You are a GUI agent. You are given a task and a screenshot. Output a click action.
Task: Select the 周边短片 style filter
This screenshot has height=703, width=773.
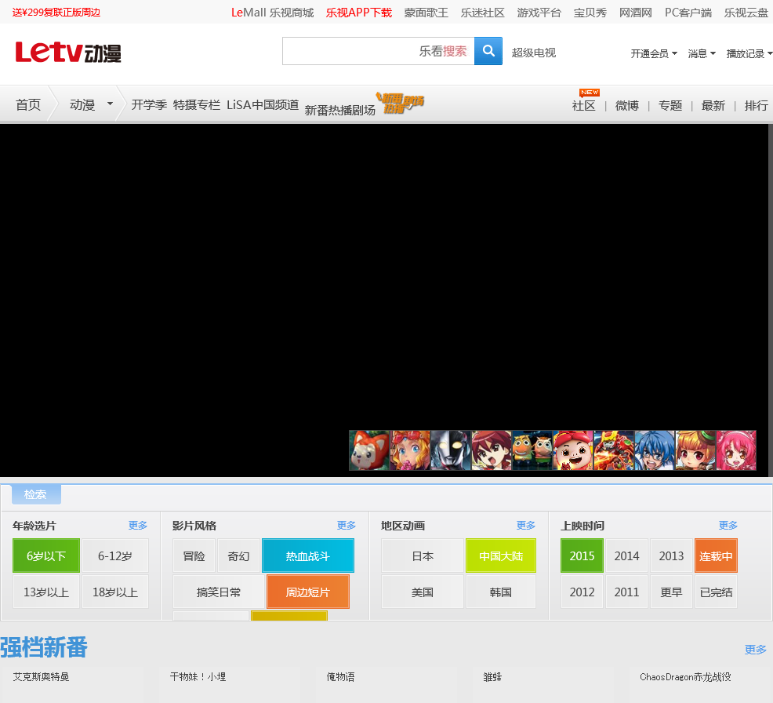coord(308,592)
